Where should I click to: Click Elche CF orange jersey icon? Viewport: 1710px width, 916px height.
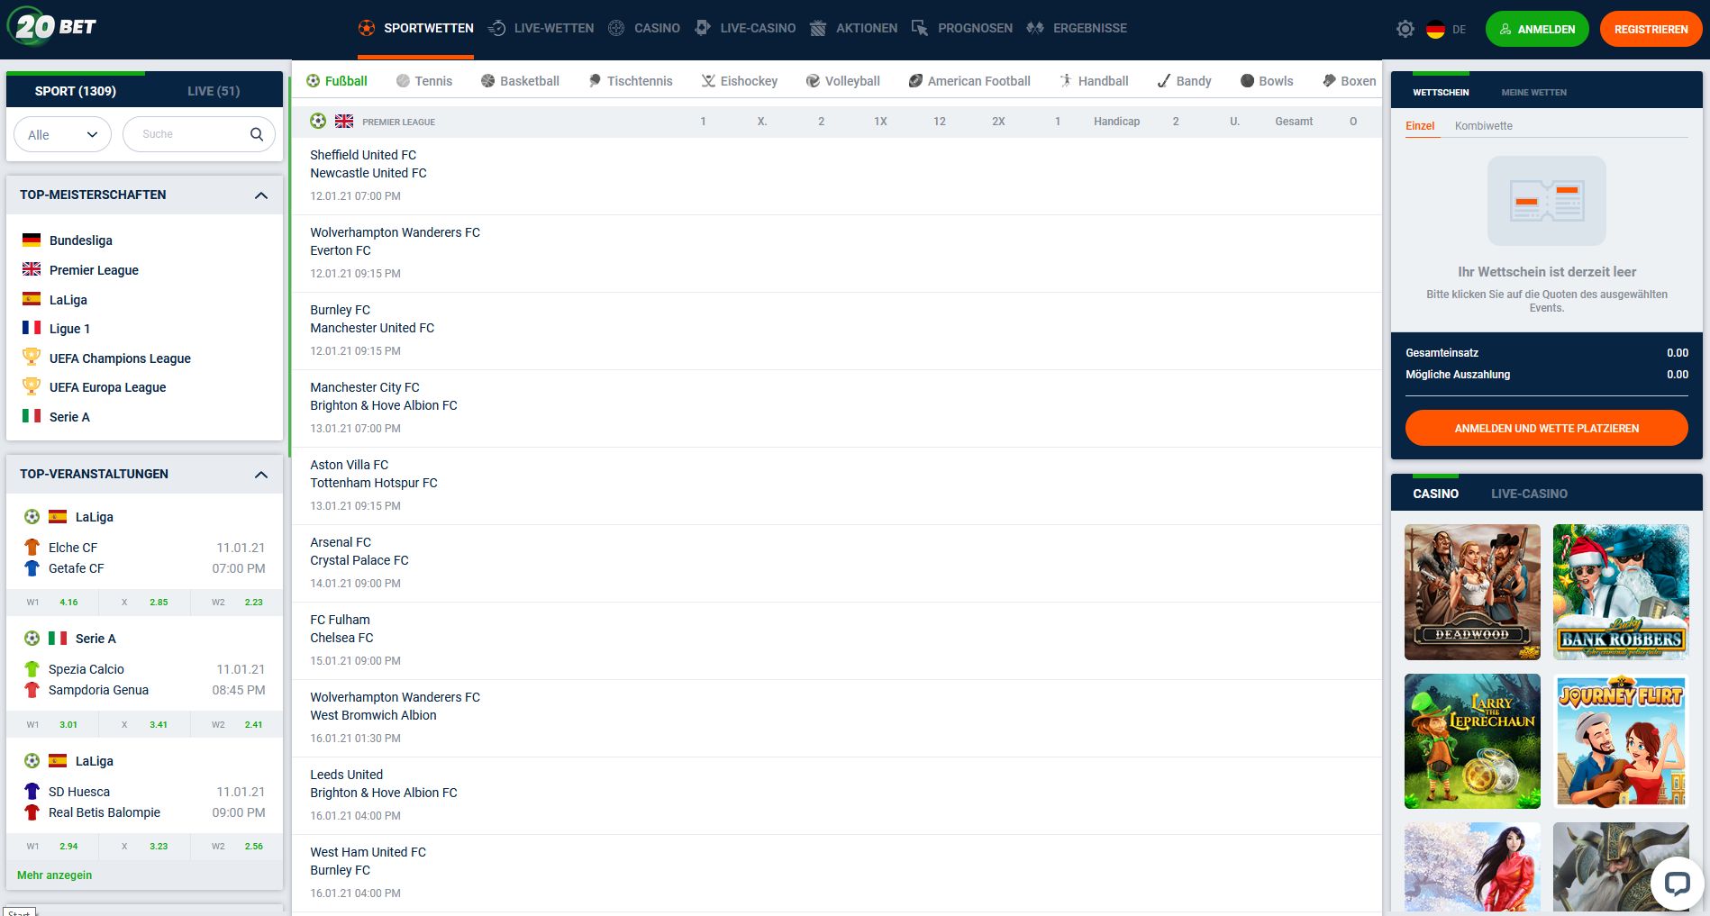pyautogui.click(x=32, y=547)
